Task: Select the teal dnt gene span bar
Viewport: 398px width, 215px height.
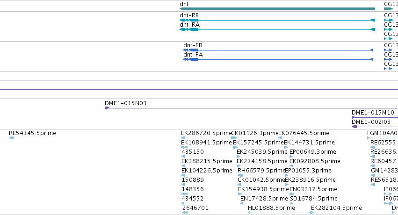Action: 277,9
